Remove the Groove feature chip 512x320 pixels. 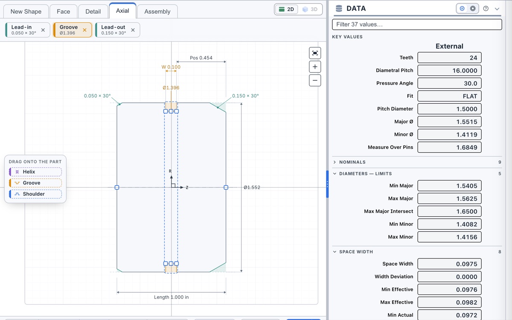(84, 30)
